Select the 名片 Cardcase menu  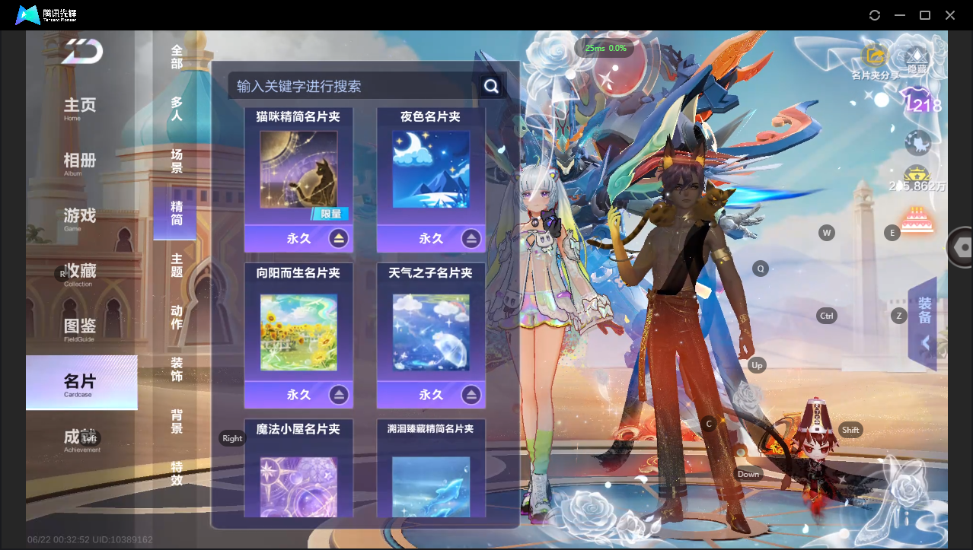coord(81,383)
